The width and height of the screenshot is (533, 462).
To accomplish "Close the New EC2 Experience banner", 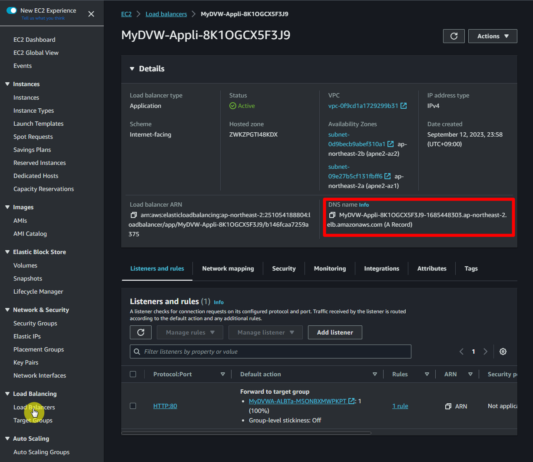I will click(x=91, y=14).
